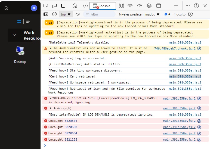Switch to list view
The width and height of the screenshot is (210, 149).
[28, 21]
